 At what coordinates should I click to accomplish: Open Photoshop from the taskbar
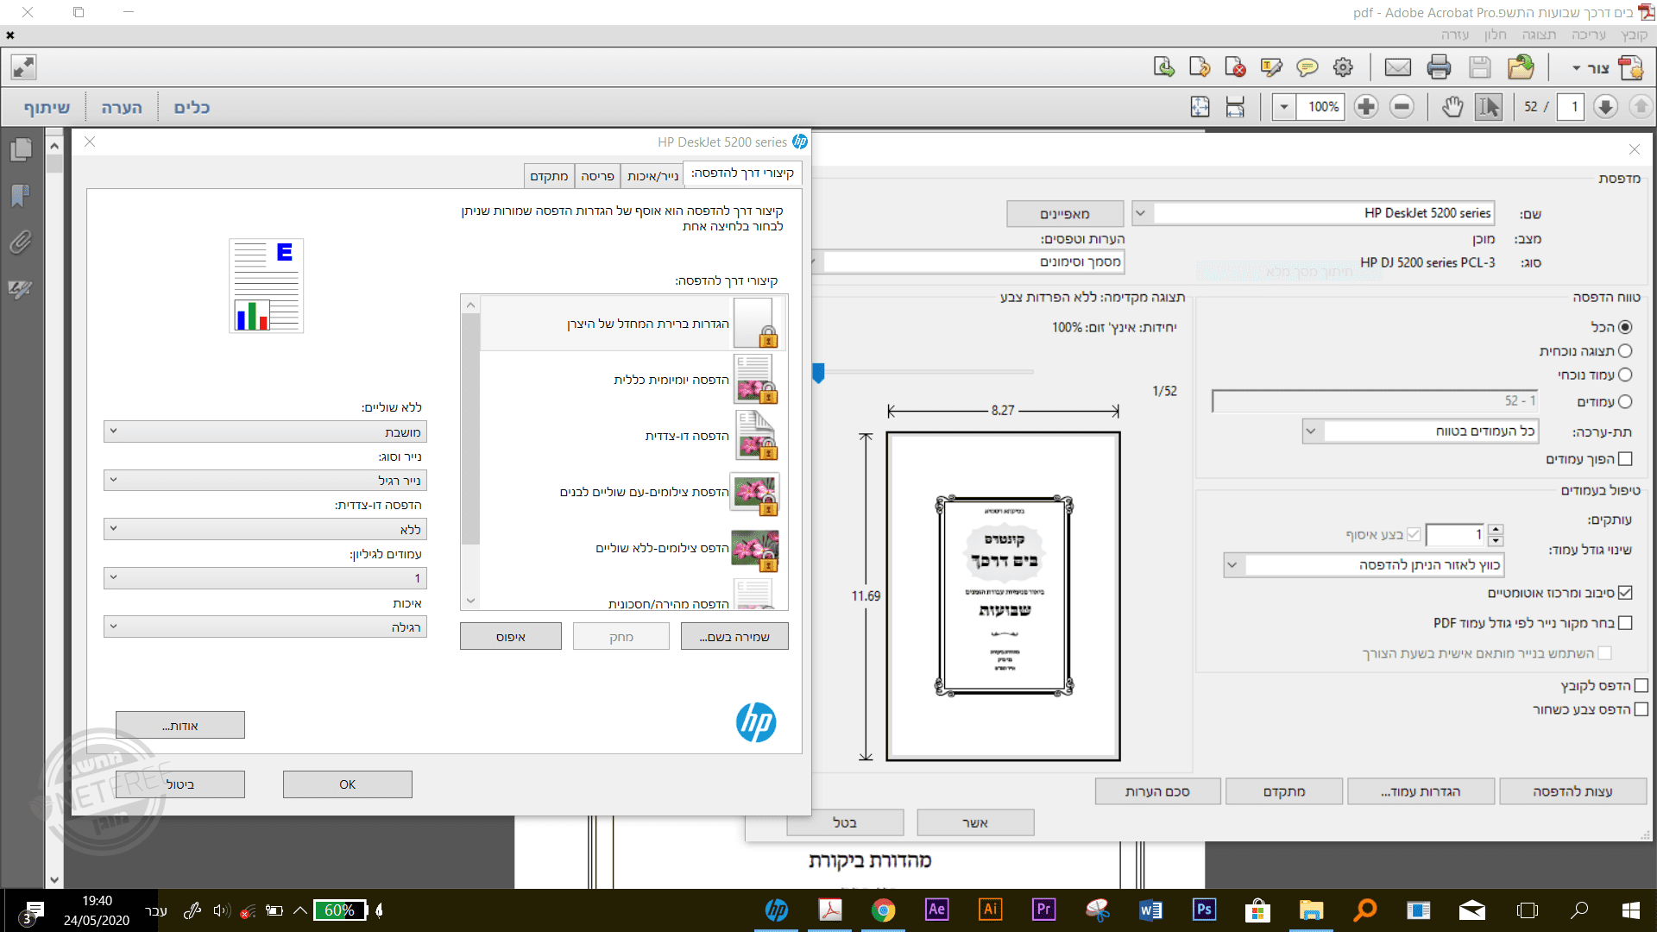point(1204,910)
